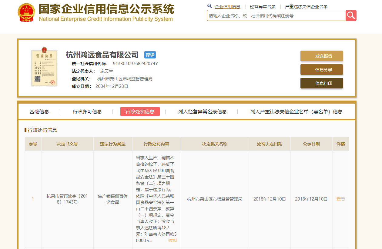Click the 处罚决定日期 column header

click(270, 144)
